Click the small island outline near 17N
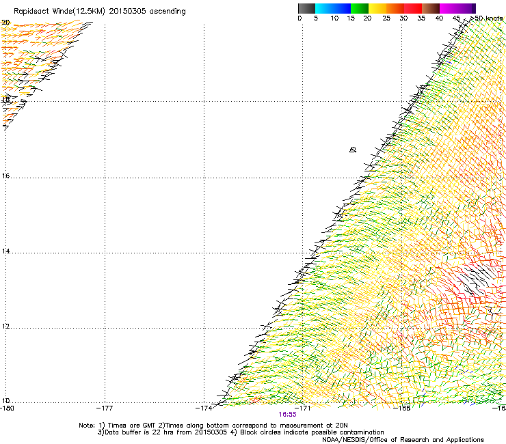The image size is (506, 444). (x=353, y=150)
